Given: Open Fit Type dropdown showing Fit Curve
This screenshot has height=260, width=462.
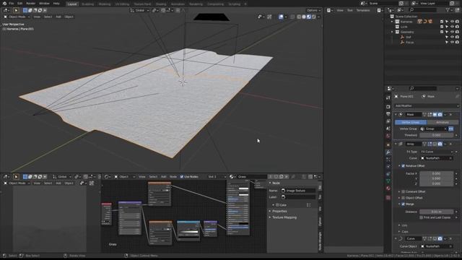Looking at the screenshot, I should (x=436, y=152).
